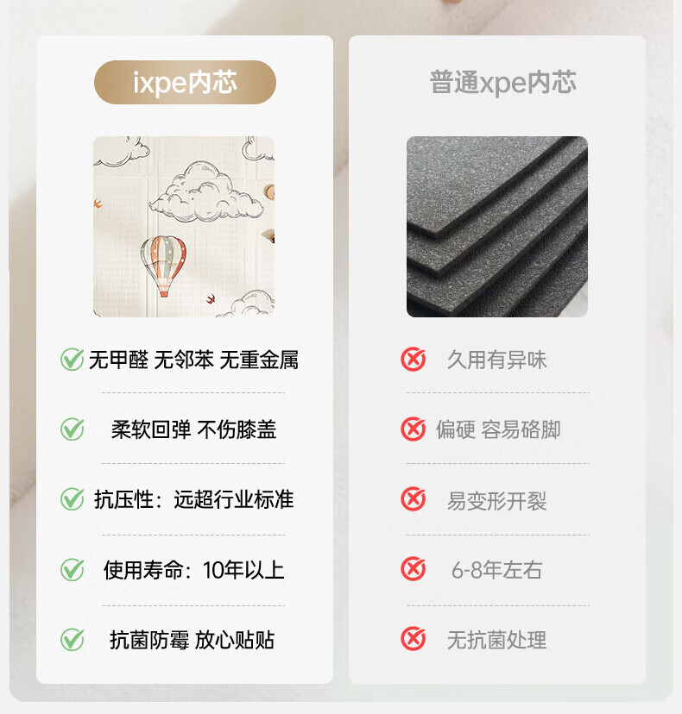Image resolution: width=682 pixels, height=714 pixels.
Task: Click the green check beside 使用寿命：10年以上
Action: point(72,569)
